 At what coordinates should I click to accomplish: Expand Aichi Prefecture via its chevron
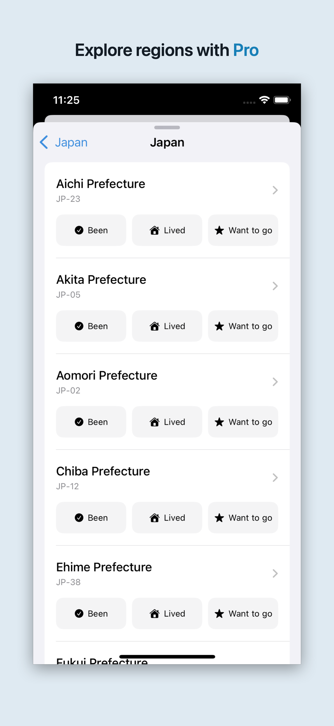click(275, 190)
